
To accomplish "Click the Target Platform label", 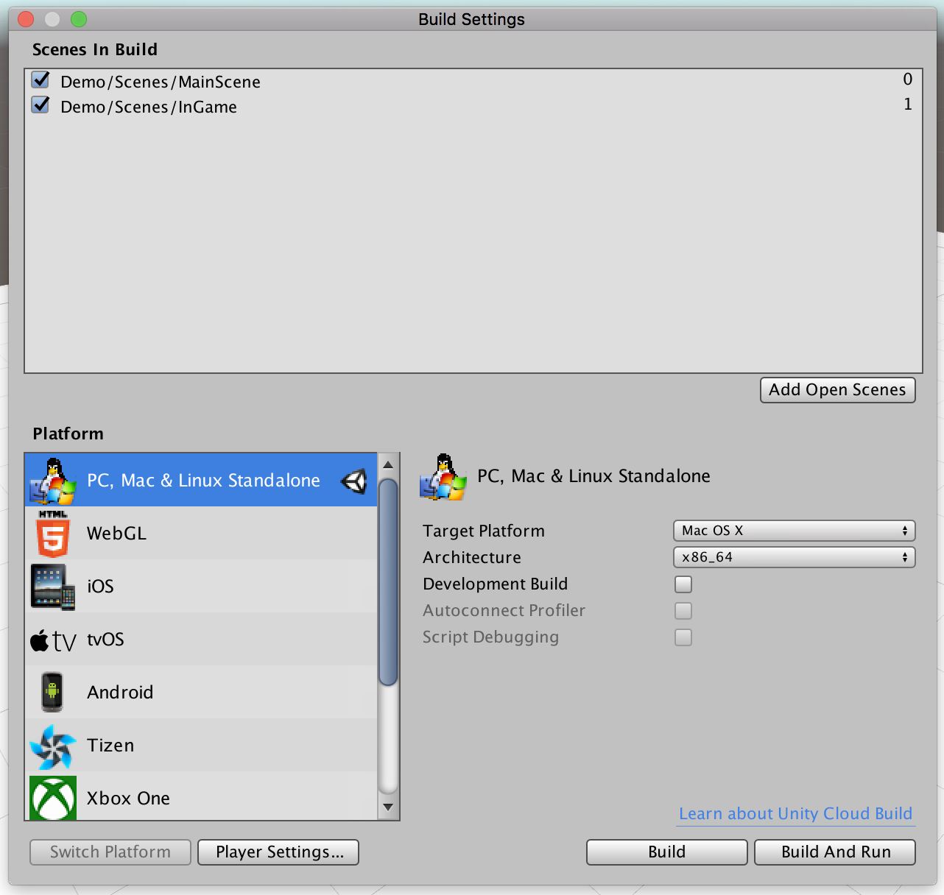I will (x=484, y=531).
